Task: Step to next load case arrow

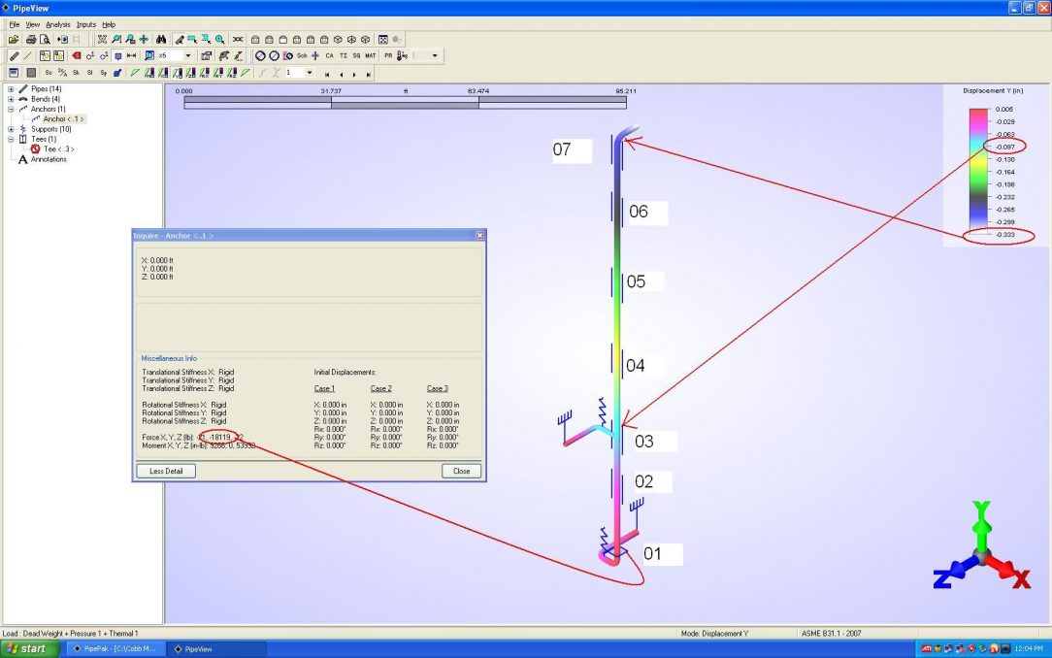Action: tap(354, 74)
